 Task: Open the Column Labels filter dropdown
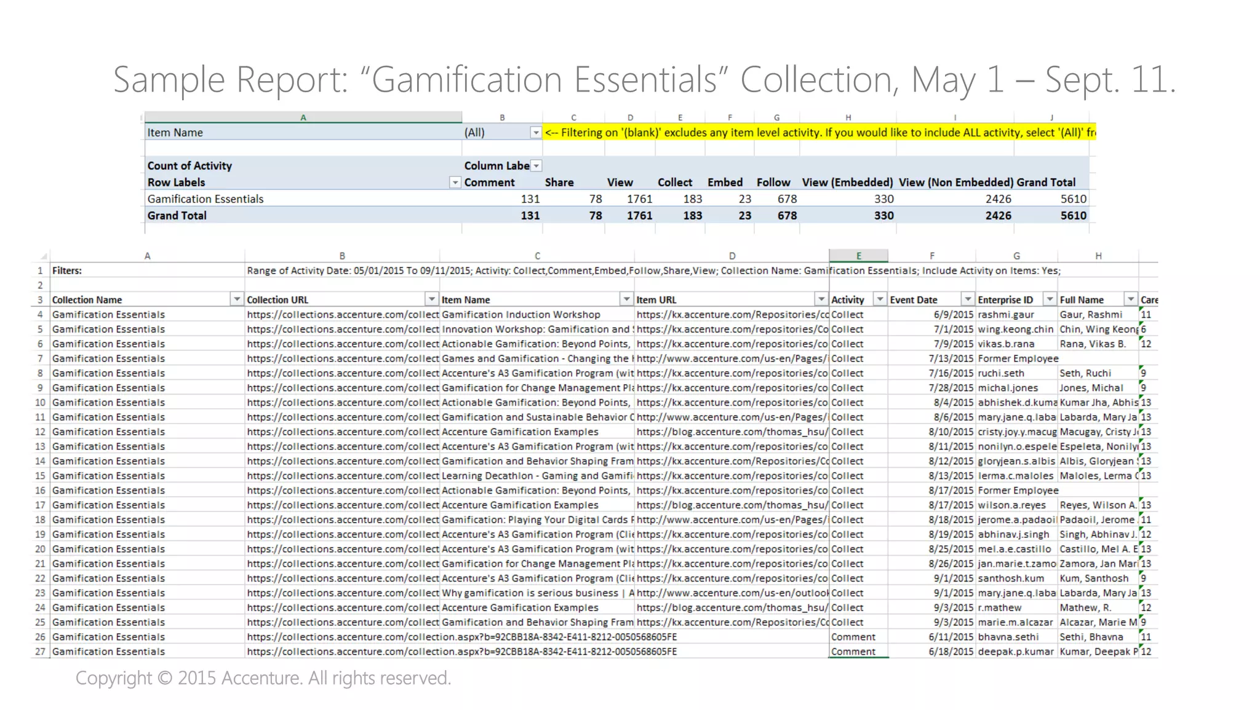click(536, 166)
